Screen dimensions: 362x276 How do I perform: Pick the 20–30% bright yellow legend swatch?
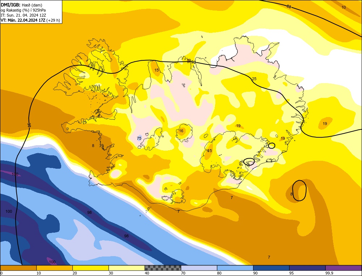tap(90, 268)
